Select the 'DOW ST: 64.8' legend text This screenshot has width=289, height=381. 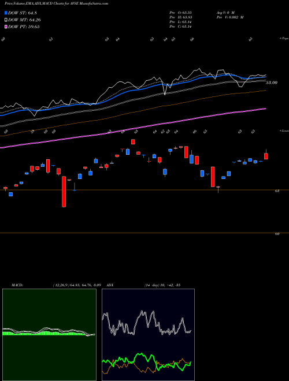(x=23, y=13)
